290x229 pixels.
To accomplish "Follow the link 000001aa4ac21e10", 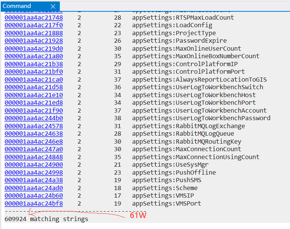I will [34, 95].
